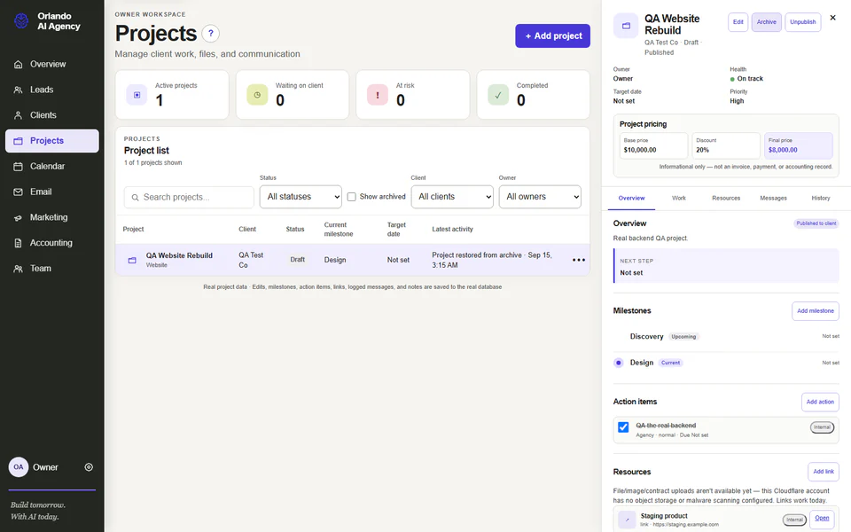
Task: Click the At risk exclamation icon
Action: [x=378, y=95]
